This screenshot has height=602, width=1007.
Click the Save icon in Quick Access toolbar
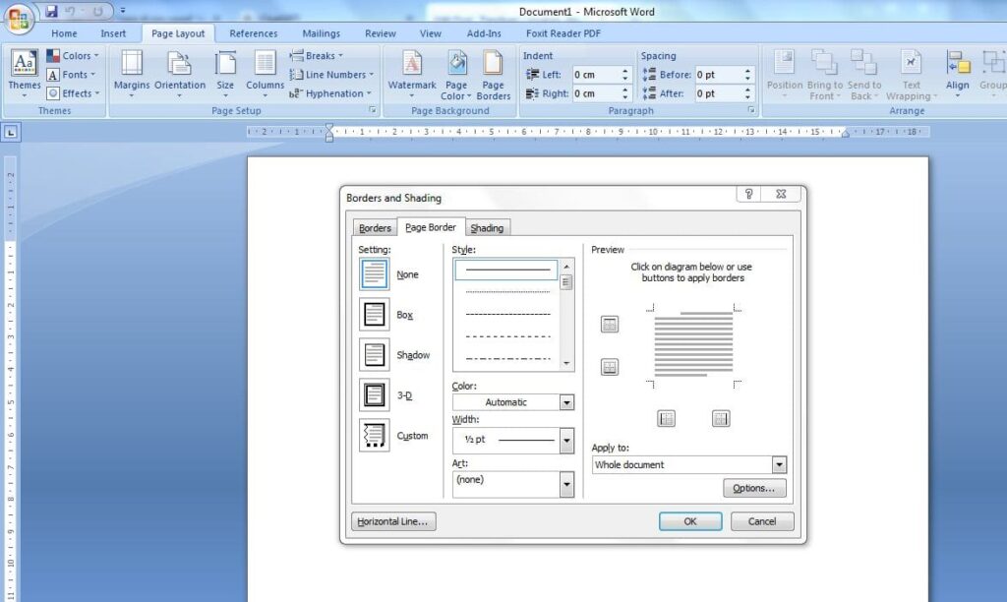coord(51,11)
